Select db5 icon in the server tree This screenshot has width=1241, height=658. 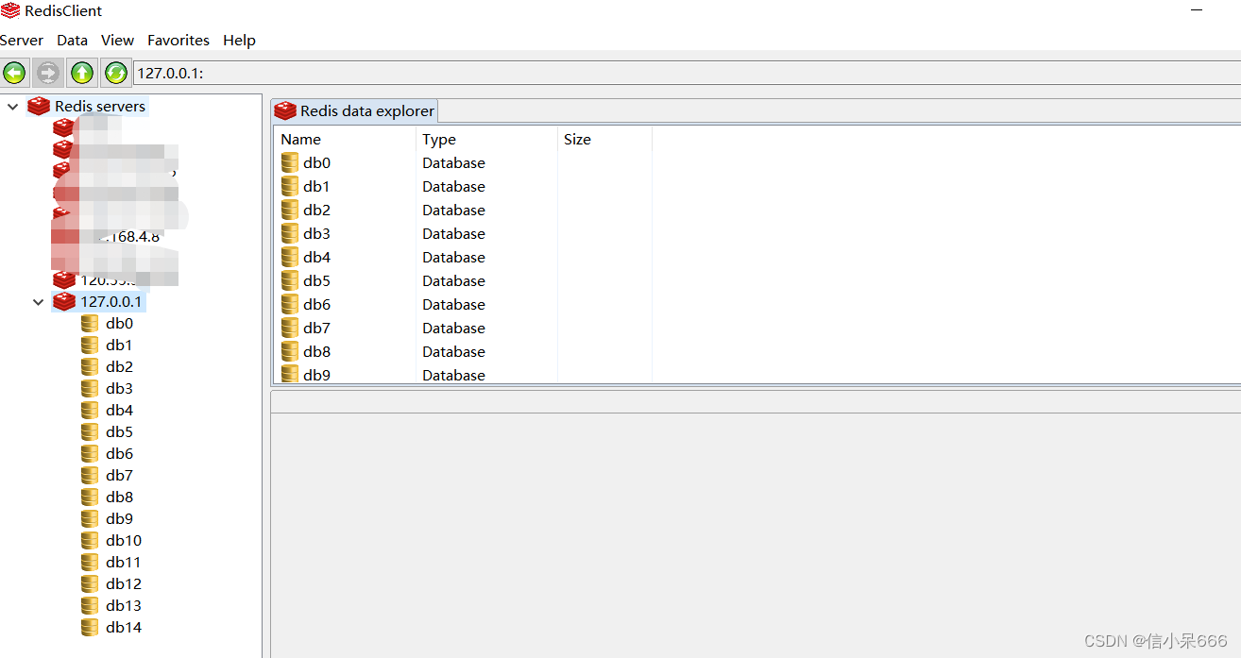pyautogui.click(x=90, y=432)
